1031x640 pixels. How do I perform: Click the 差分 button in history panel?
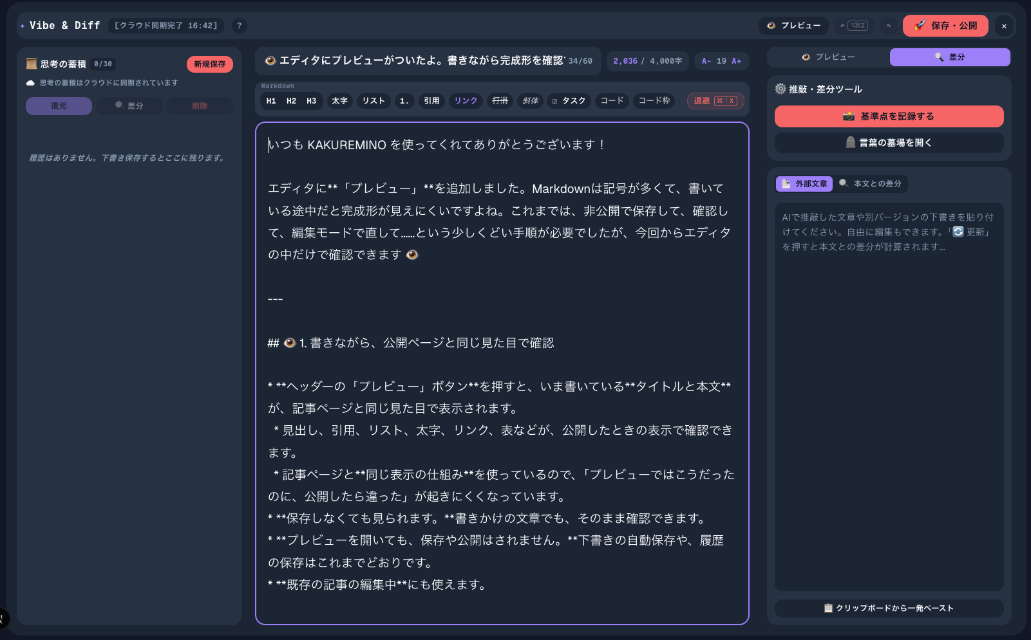[129, 106]
